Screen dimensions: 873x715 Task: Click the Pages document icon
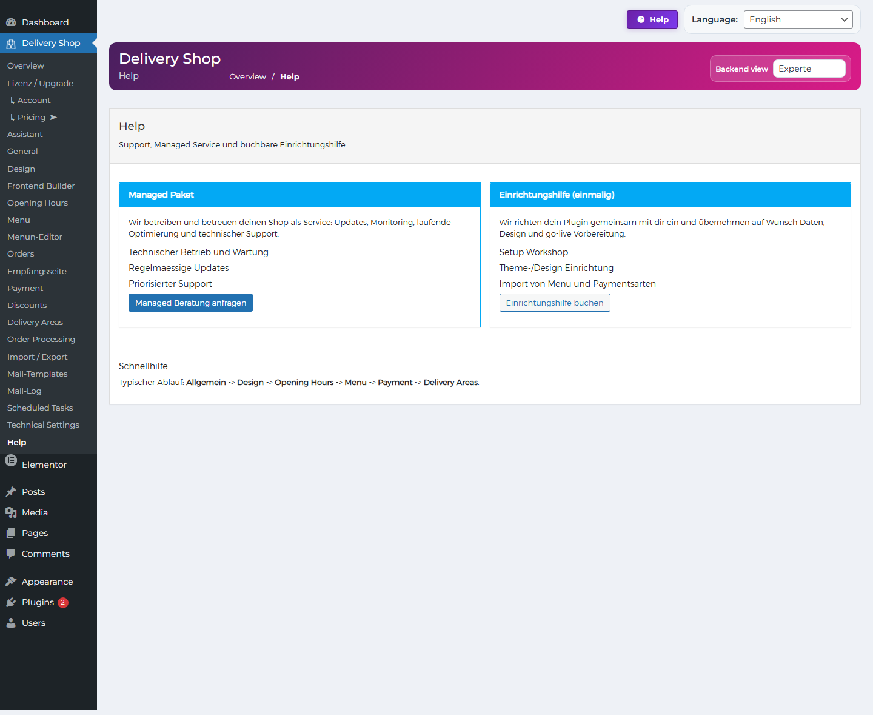click(11, 533)
